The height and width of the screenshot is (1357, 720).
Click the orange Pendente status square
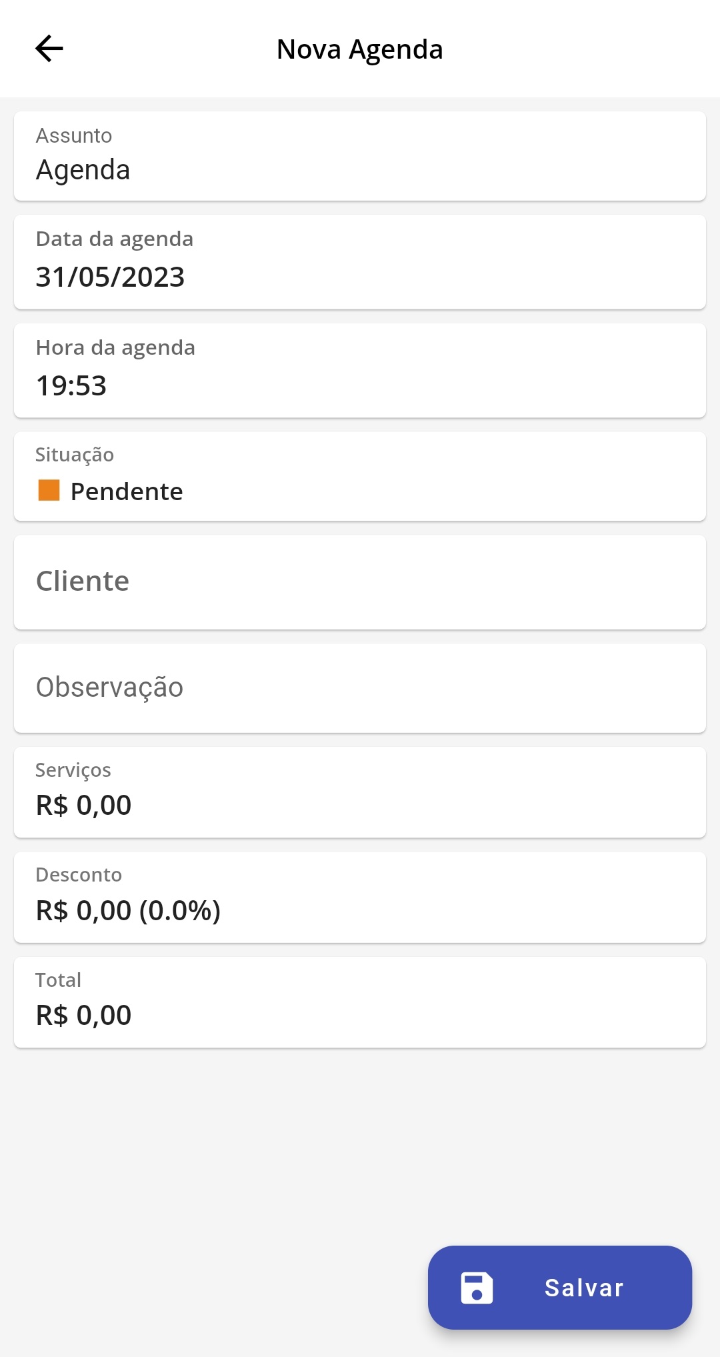pyautogui.click(x=49, y=490)
